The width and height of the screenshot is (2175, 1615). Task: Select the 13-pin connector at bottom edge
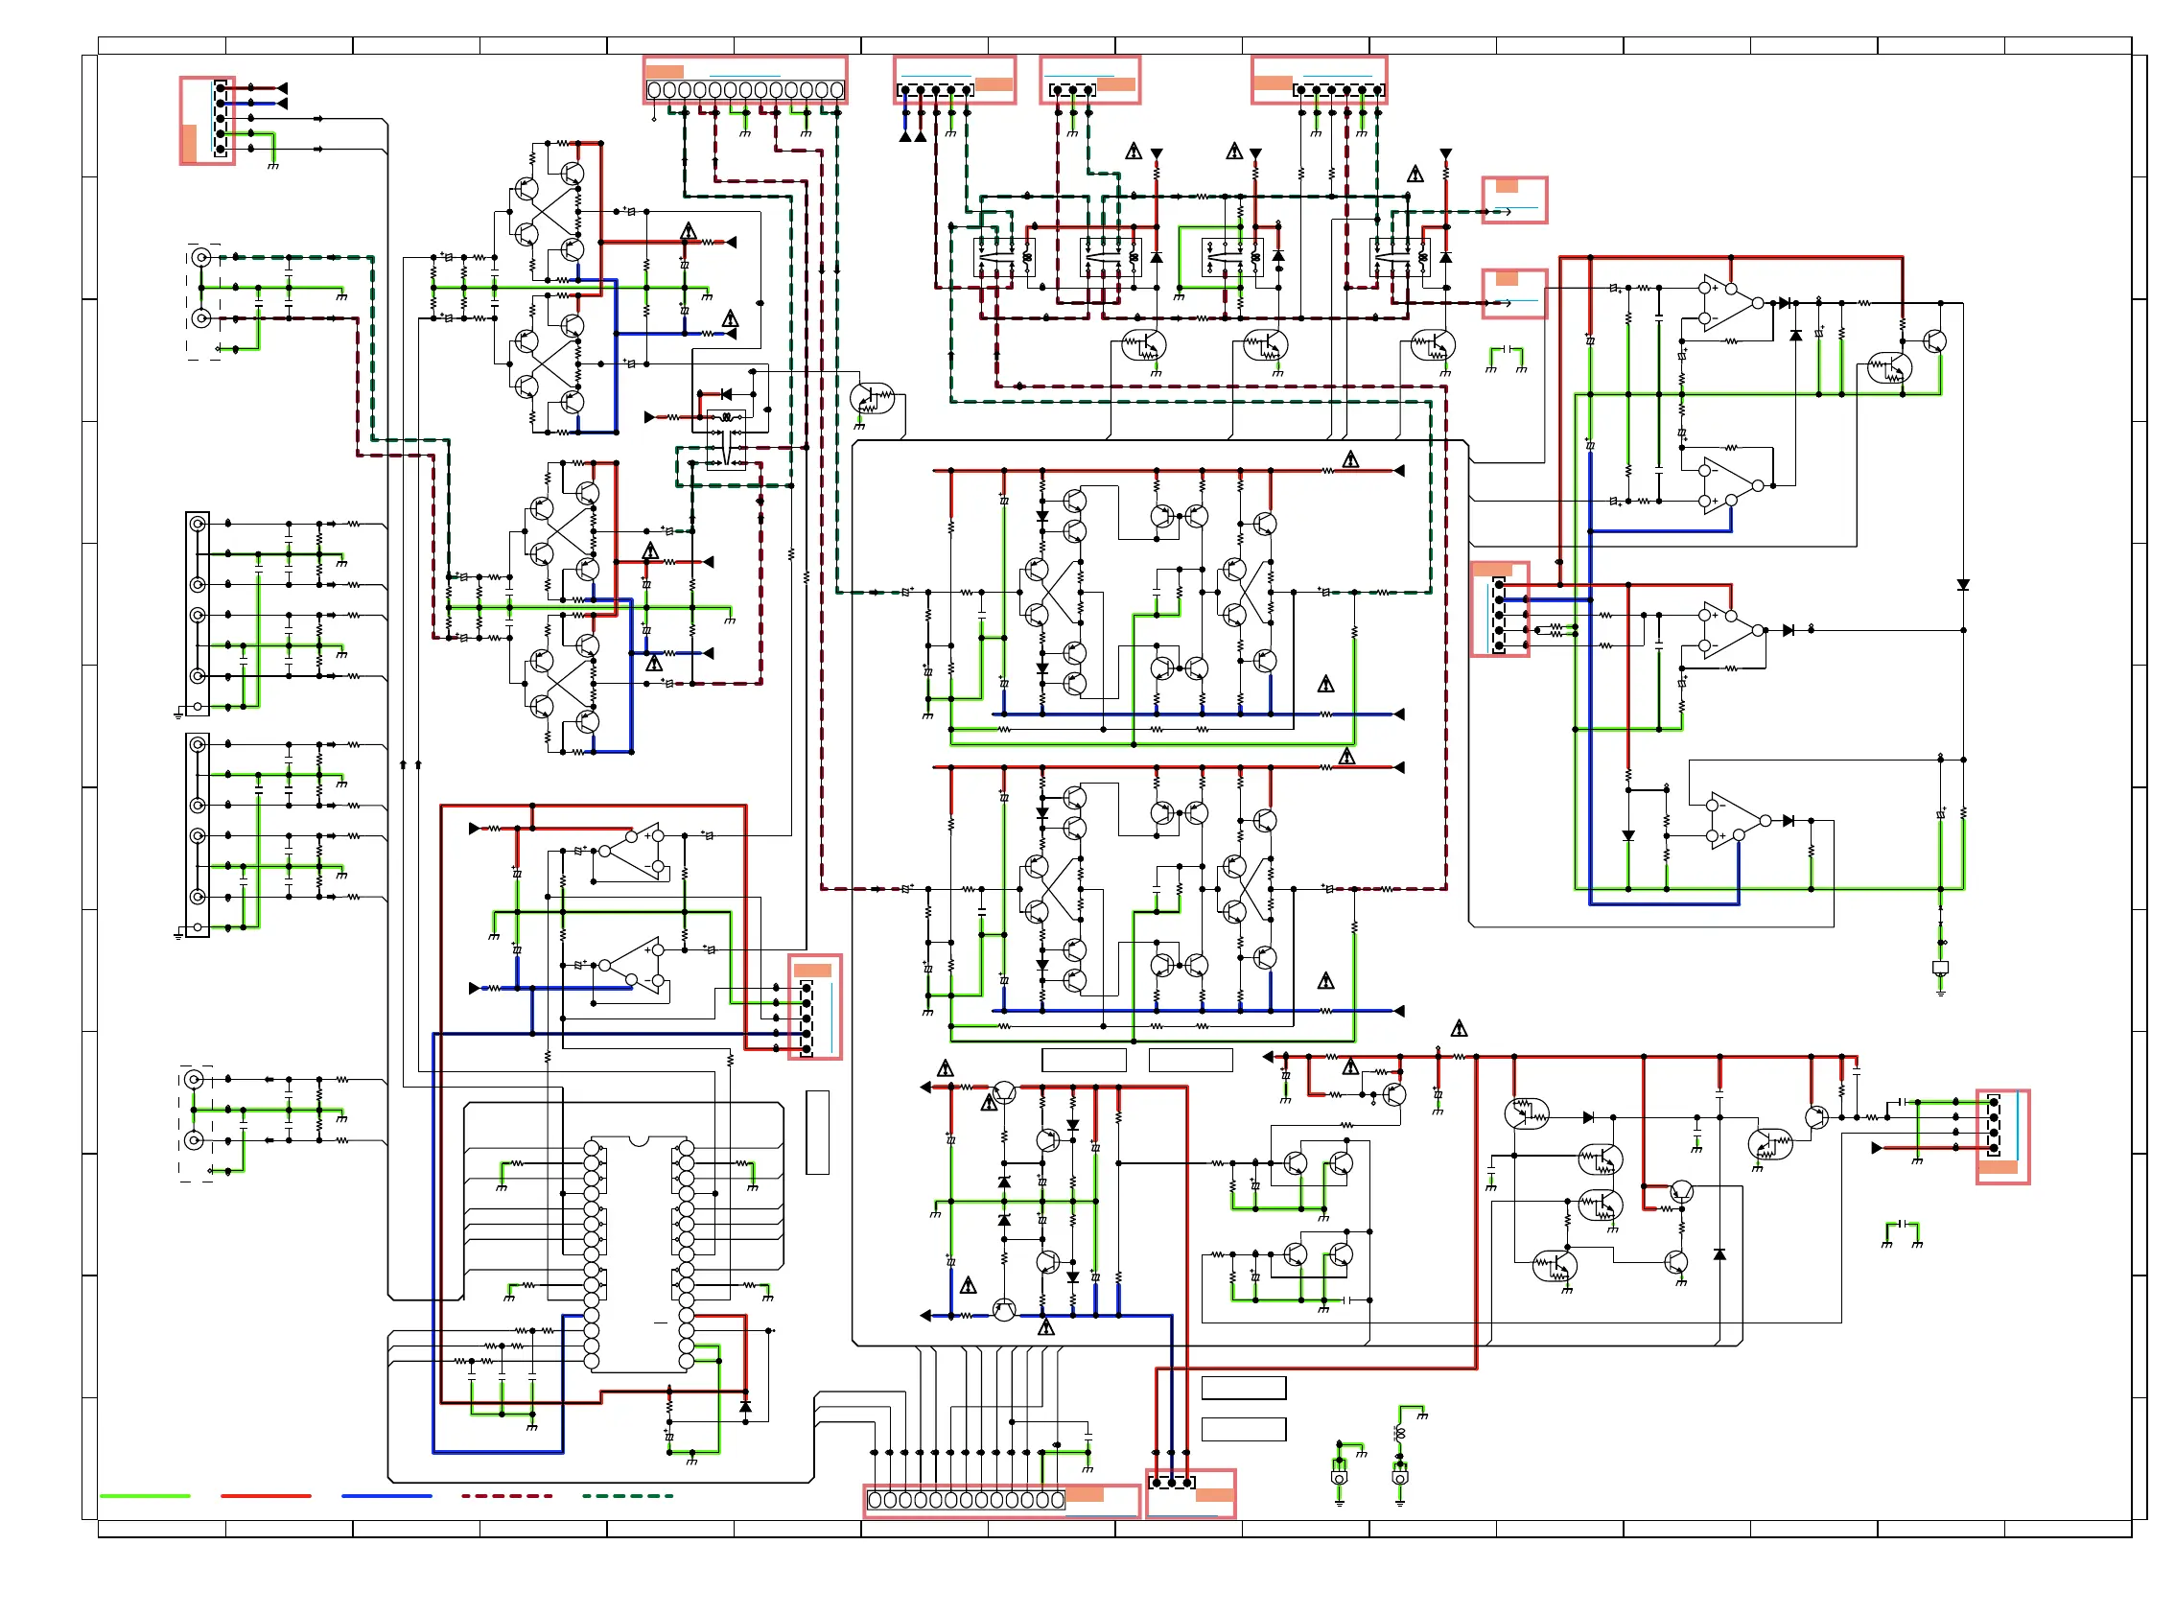[x=965, y=1500]
